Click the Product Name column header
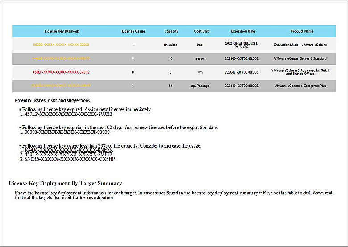This screenshot has width=348, height=247. click(302, 31)
